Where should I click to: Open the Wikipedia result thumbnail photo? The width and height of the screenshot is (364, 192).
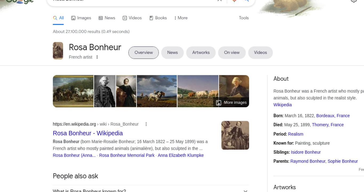[235, 135]
